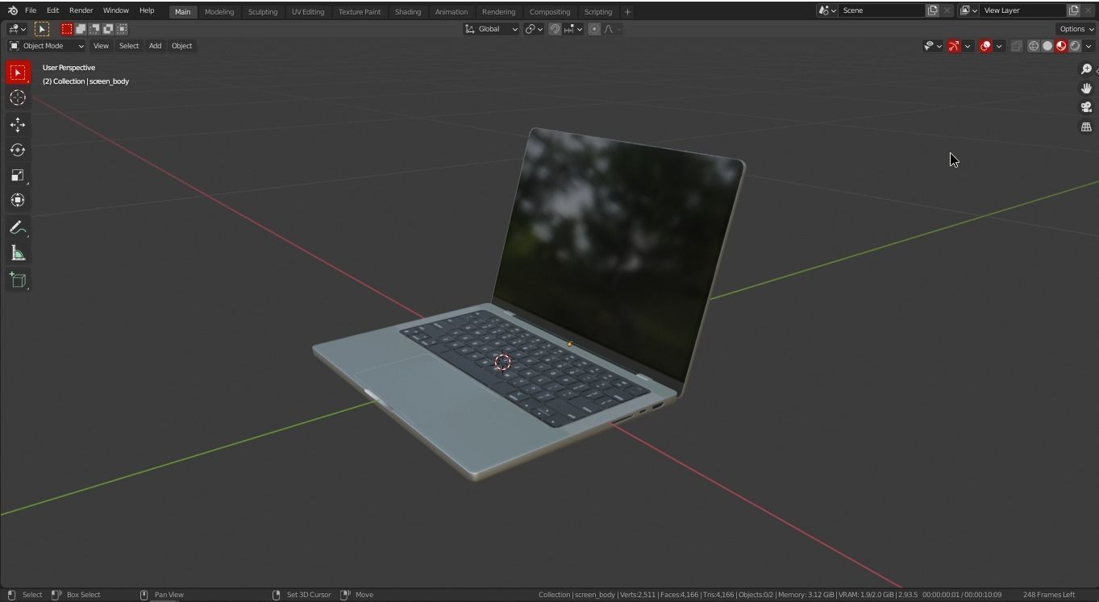1099x602 pixels.
Task: Switch to Wireframe shading
Action: [x=1034, y=46]
